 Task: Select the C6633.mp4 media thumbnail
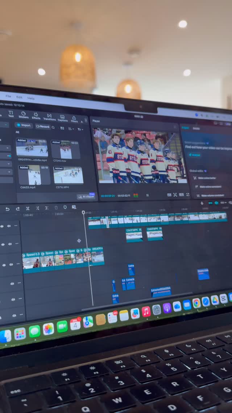34,175
